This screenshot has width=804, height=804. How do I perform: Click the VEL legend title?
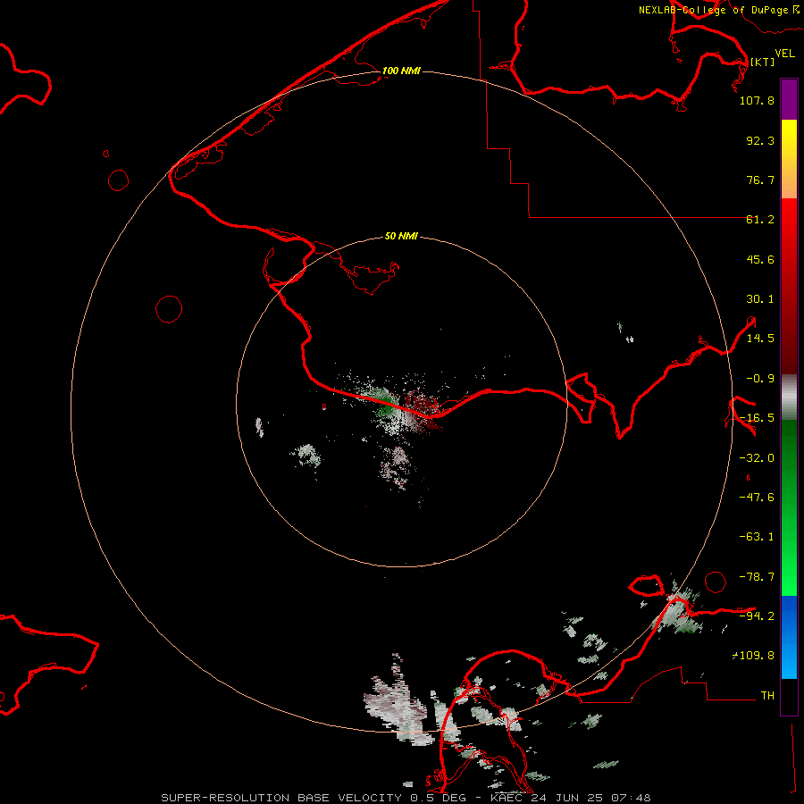[784, 53]
